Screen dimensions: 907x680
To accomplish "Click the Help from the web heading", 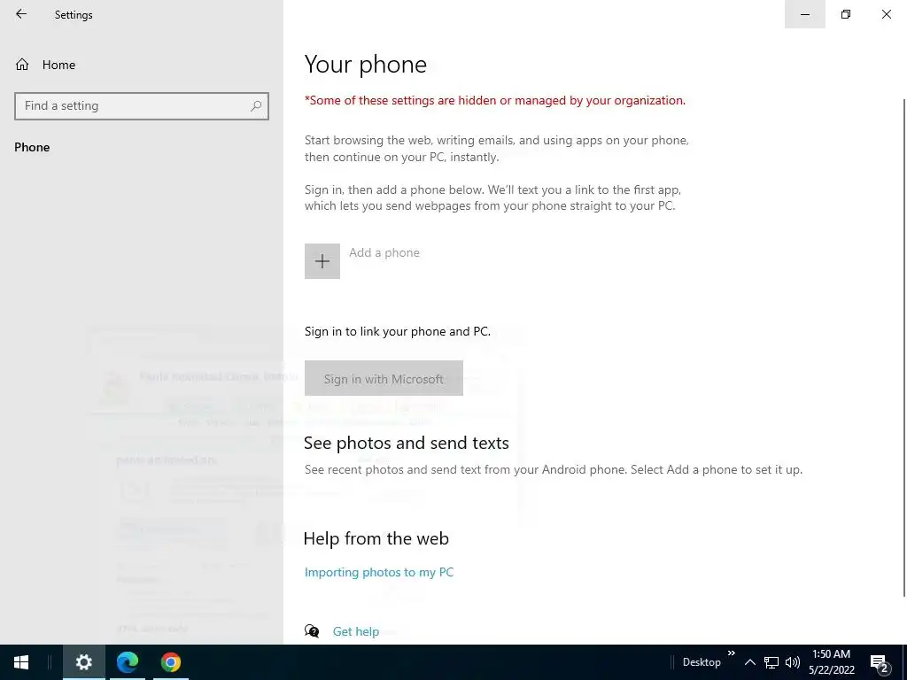I will click(376, 538).
